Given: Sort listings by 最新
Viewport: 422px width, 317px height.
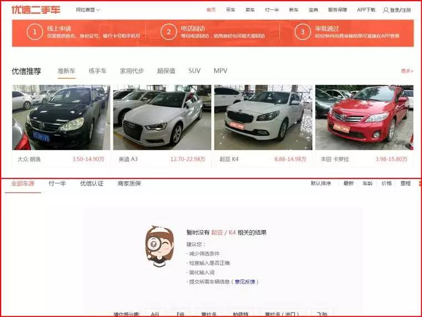Looking at the screenshot, I should pos(349,183).
